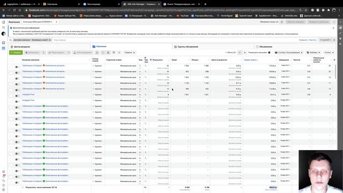Click the campaign table's vertical scrollbar
The width and height of the screenshot is (343, 193).
[x=336, y=71]
